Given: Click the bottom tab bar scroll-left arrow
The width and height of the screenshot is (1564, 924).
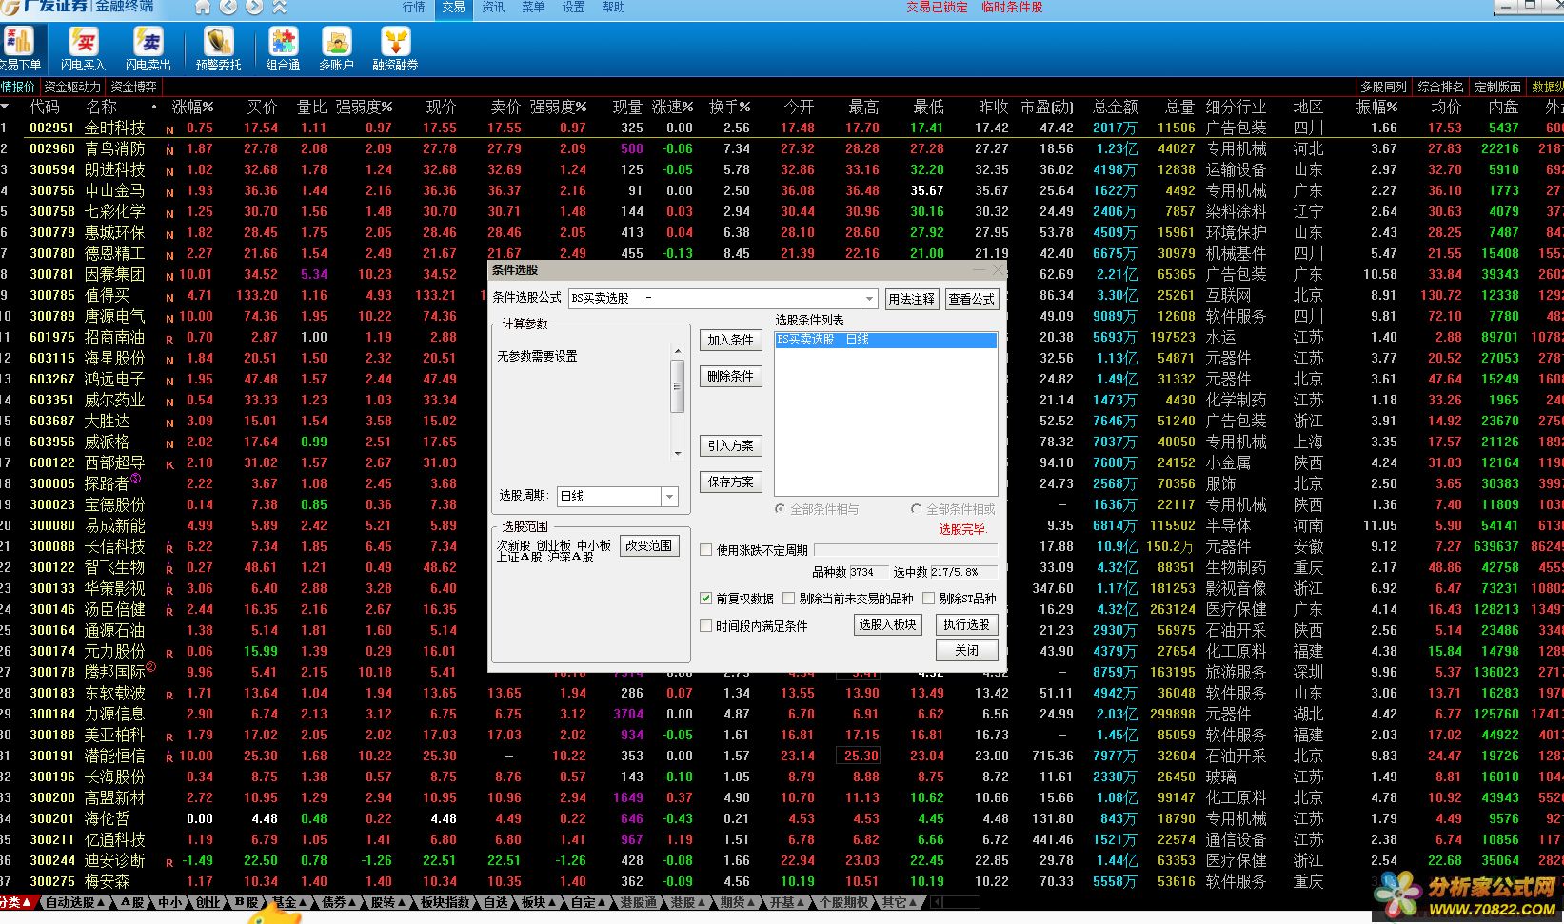Looking at the screenshot, I should coord(937,902).
